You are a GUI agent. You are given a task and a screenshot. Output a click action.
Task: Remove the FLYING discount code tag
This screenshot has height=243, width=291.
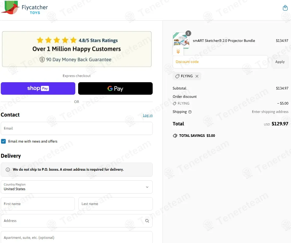coord(197,76)
